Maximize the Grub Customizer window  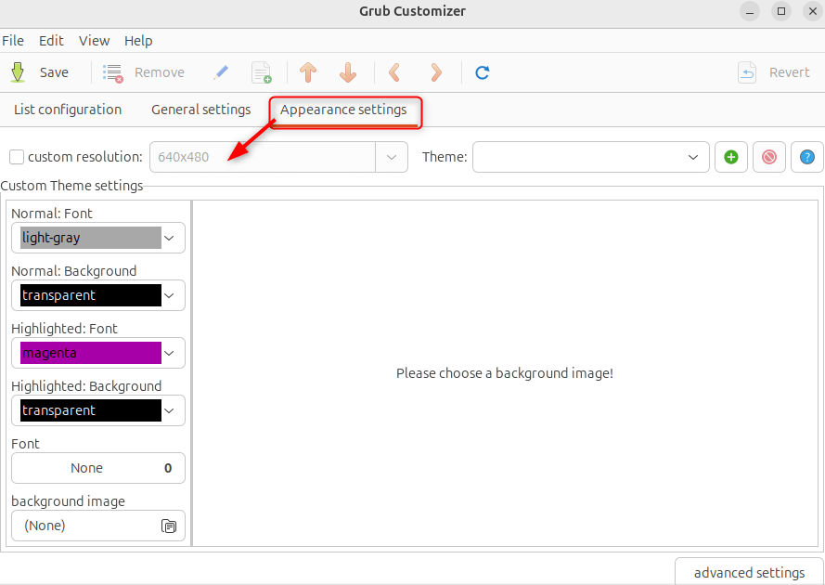(x=781, y=11)
